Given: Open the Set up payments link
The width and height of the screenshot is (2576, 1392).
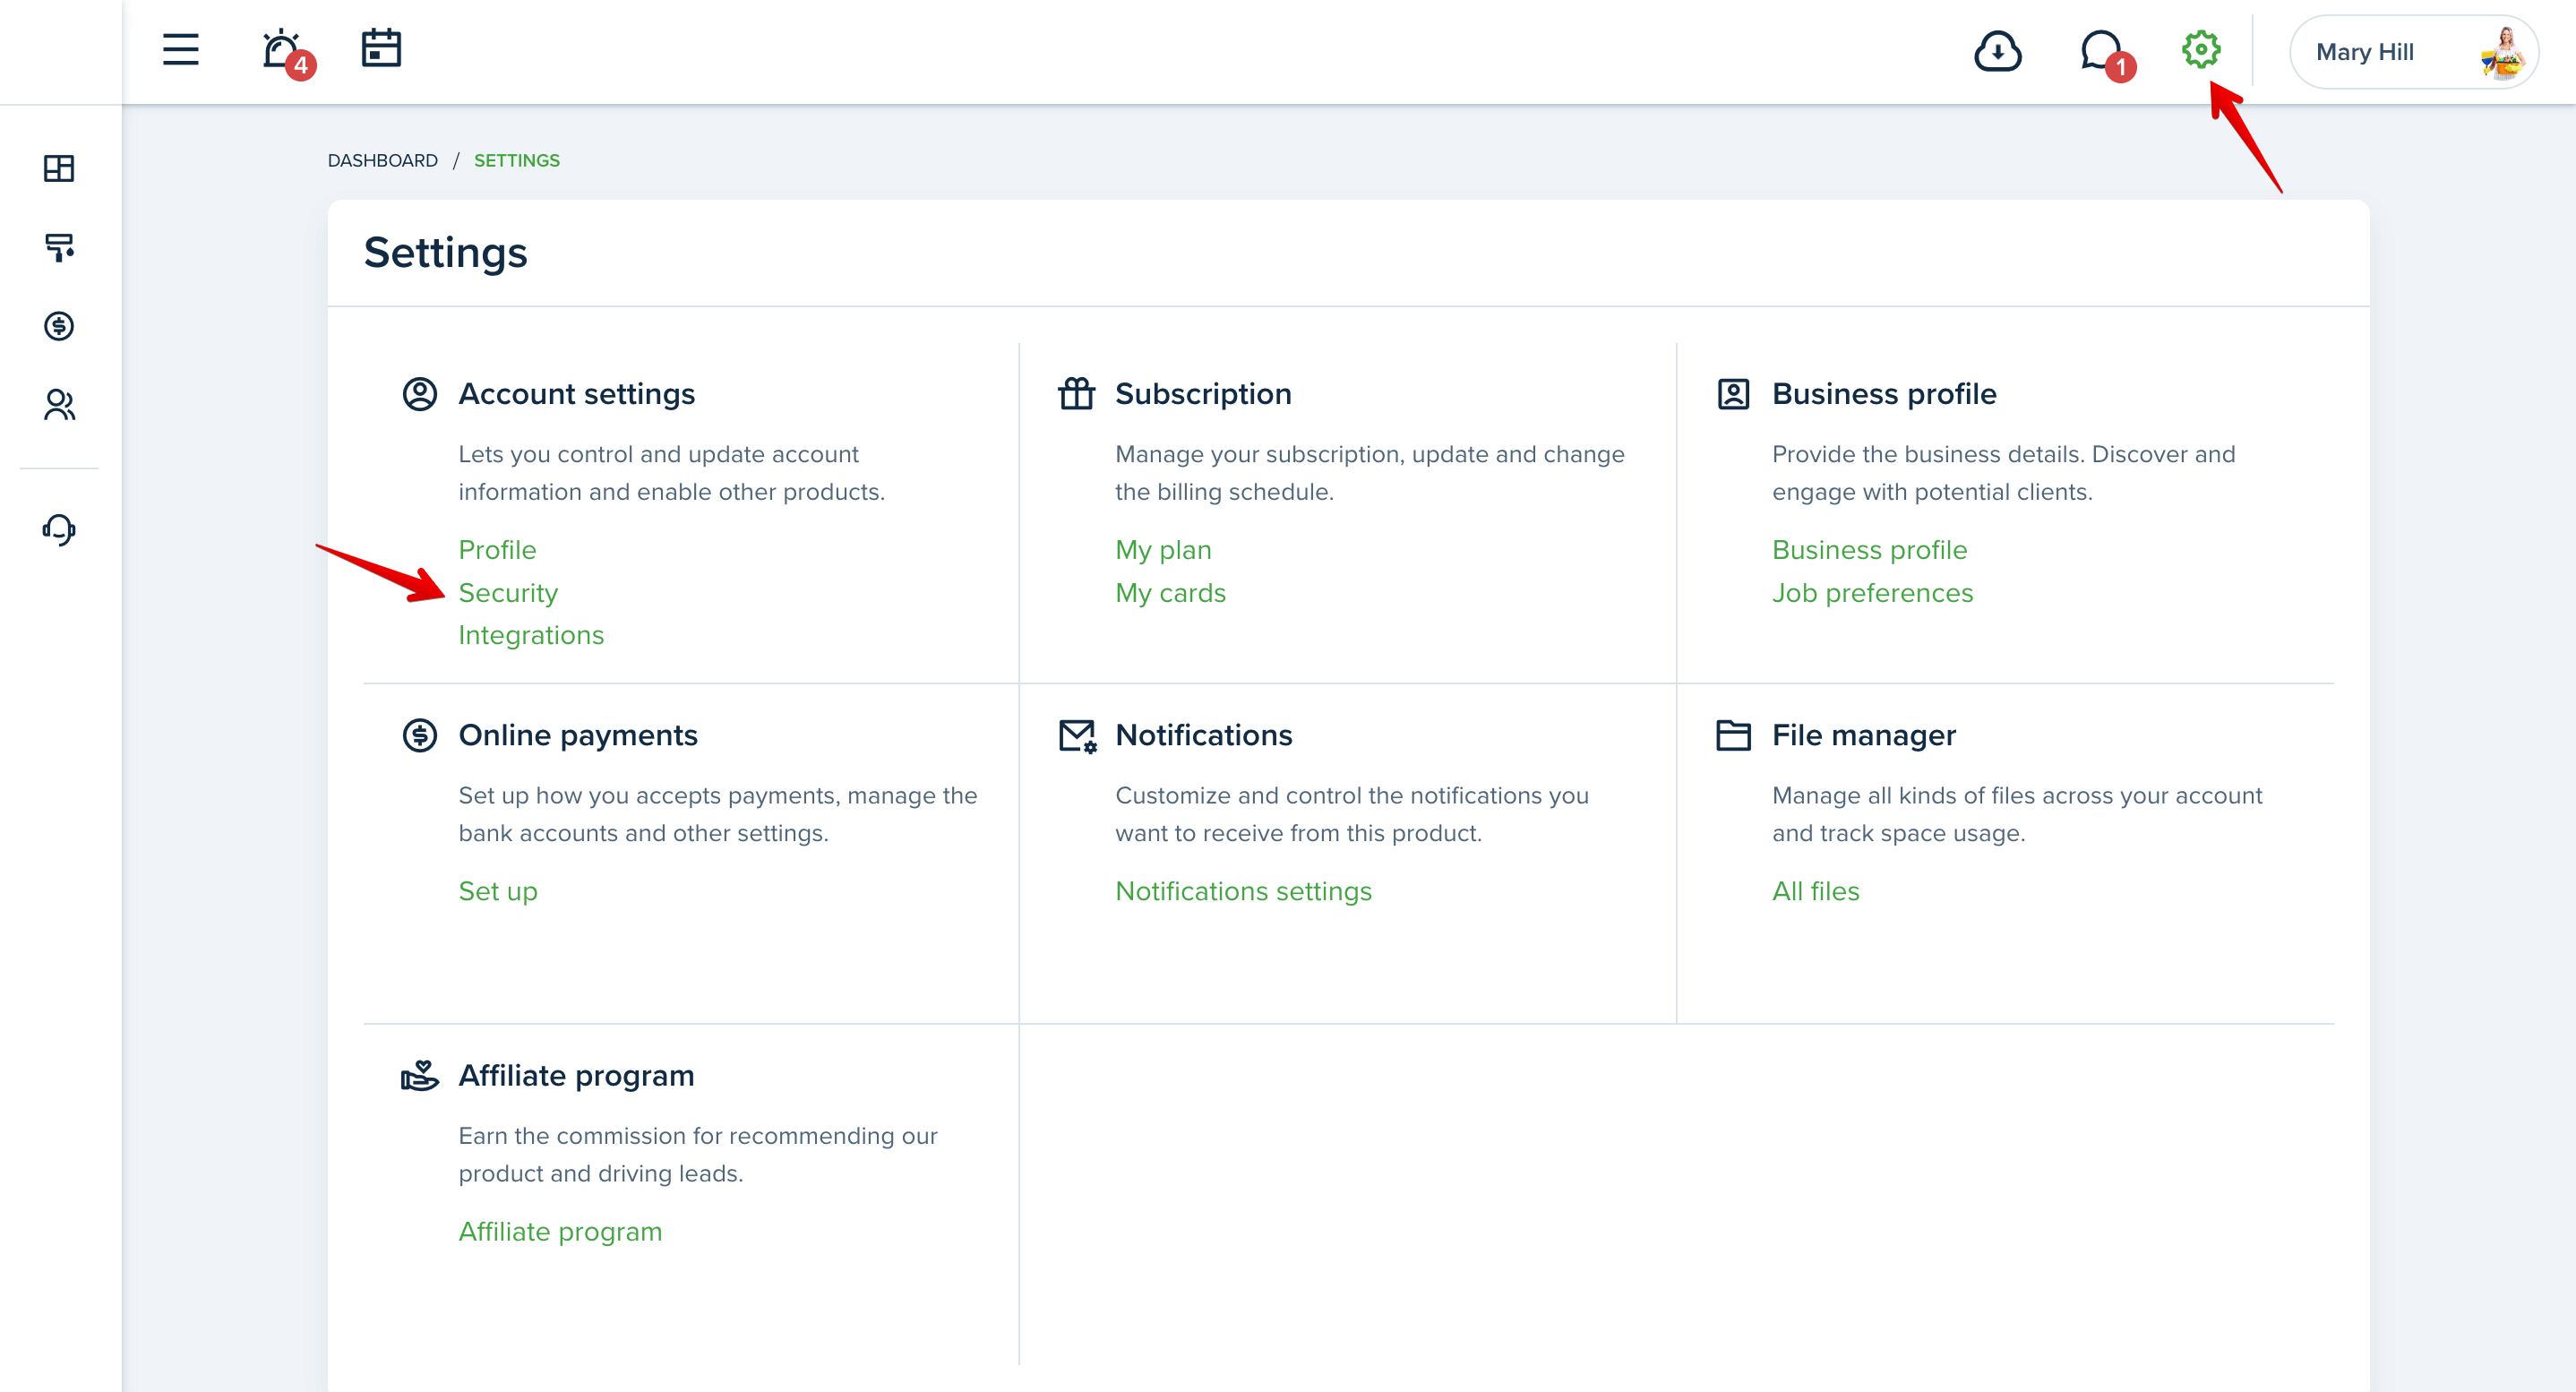Looking at the screenshot, I should [498, 891].
